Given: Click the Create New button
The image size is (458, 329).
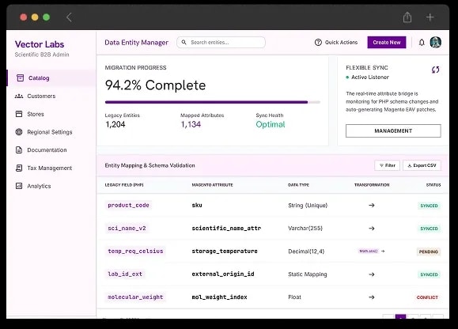Looking at the screenshot, I should [x=387, y=43].
